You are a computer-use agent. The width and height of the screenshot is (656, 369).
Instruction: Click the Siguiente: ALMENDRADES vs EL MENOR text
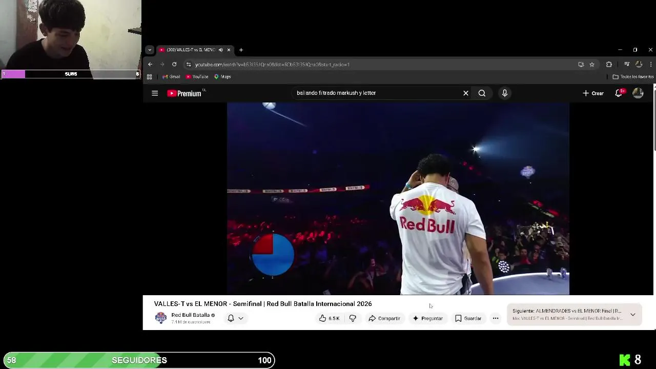[567, 311]
